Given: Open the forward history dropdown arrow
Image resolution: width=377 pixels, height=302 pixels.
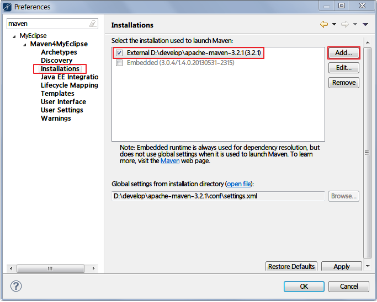Looking at the screenshot, I should point(355,24).
